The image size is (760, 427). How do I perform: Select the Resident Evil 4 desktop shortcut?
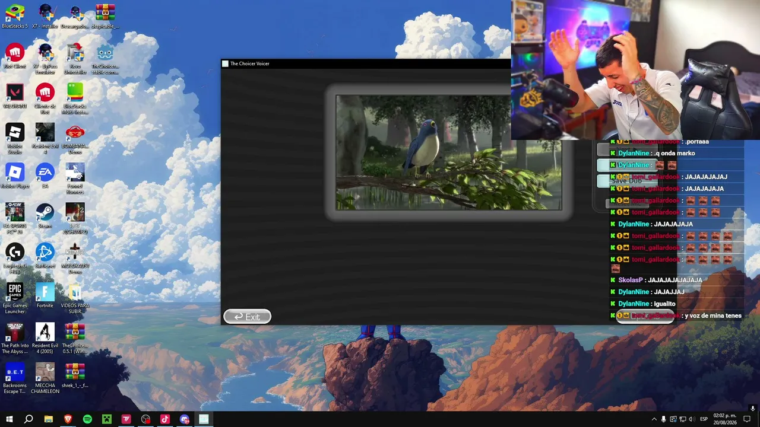45,139
